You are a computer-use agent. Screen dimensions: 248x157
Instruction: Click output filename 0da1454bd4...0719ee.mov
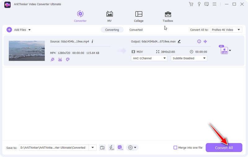[x=158, y=41]
